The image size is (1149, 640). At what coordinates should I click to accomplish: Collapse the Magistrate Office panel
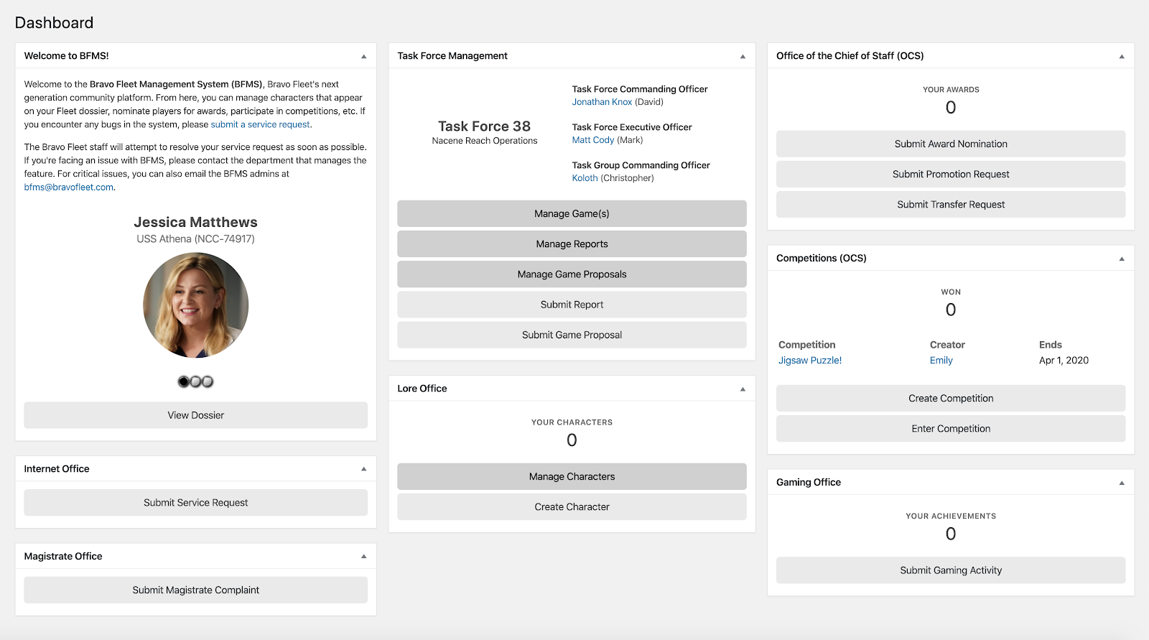coord(363,557)
